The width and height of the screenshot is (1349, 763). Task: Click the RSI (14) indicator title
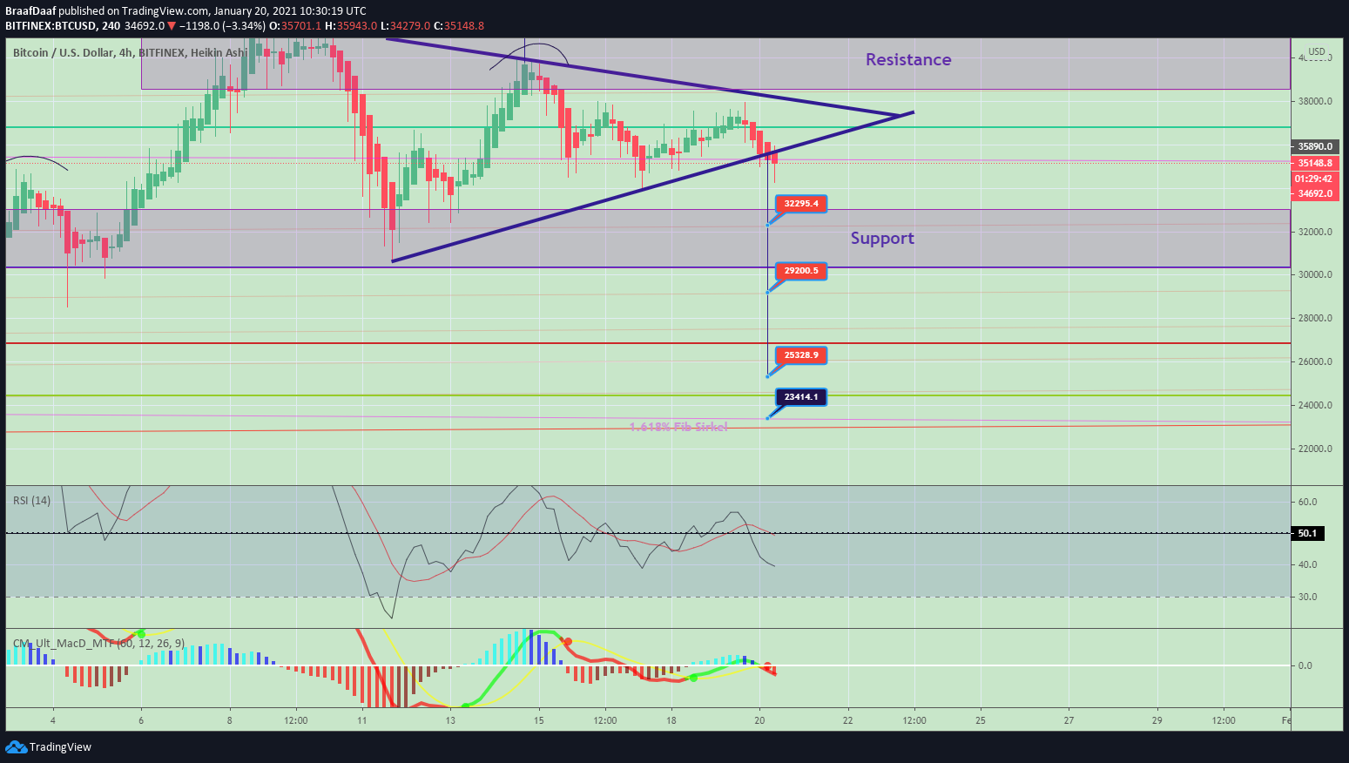coord(31,500)
